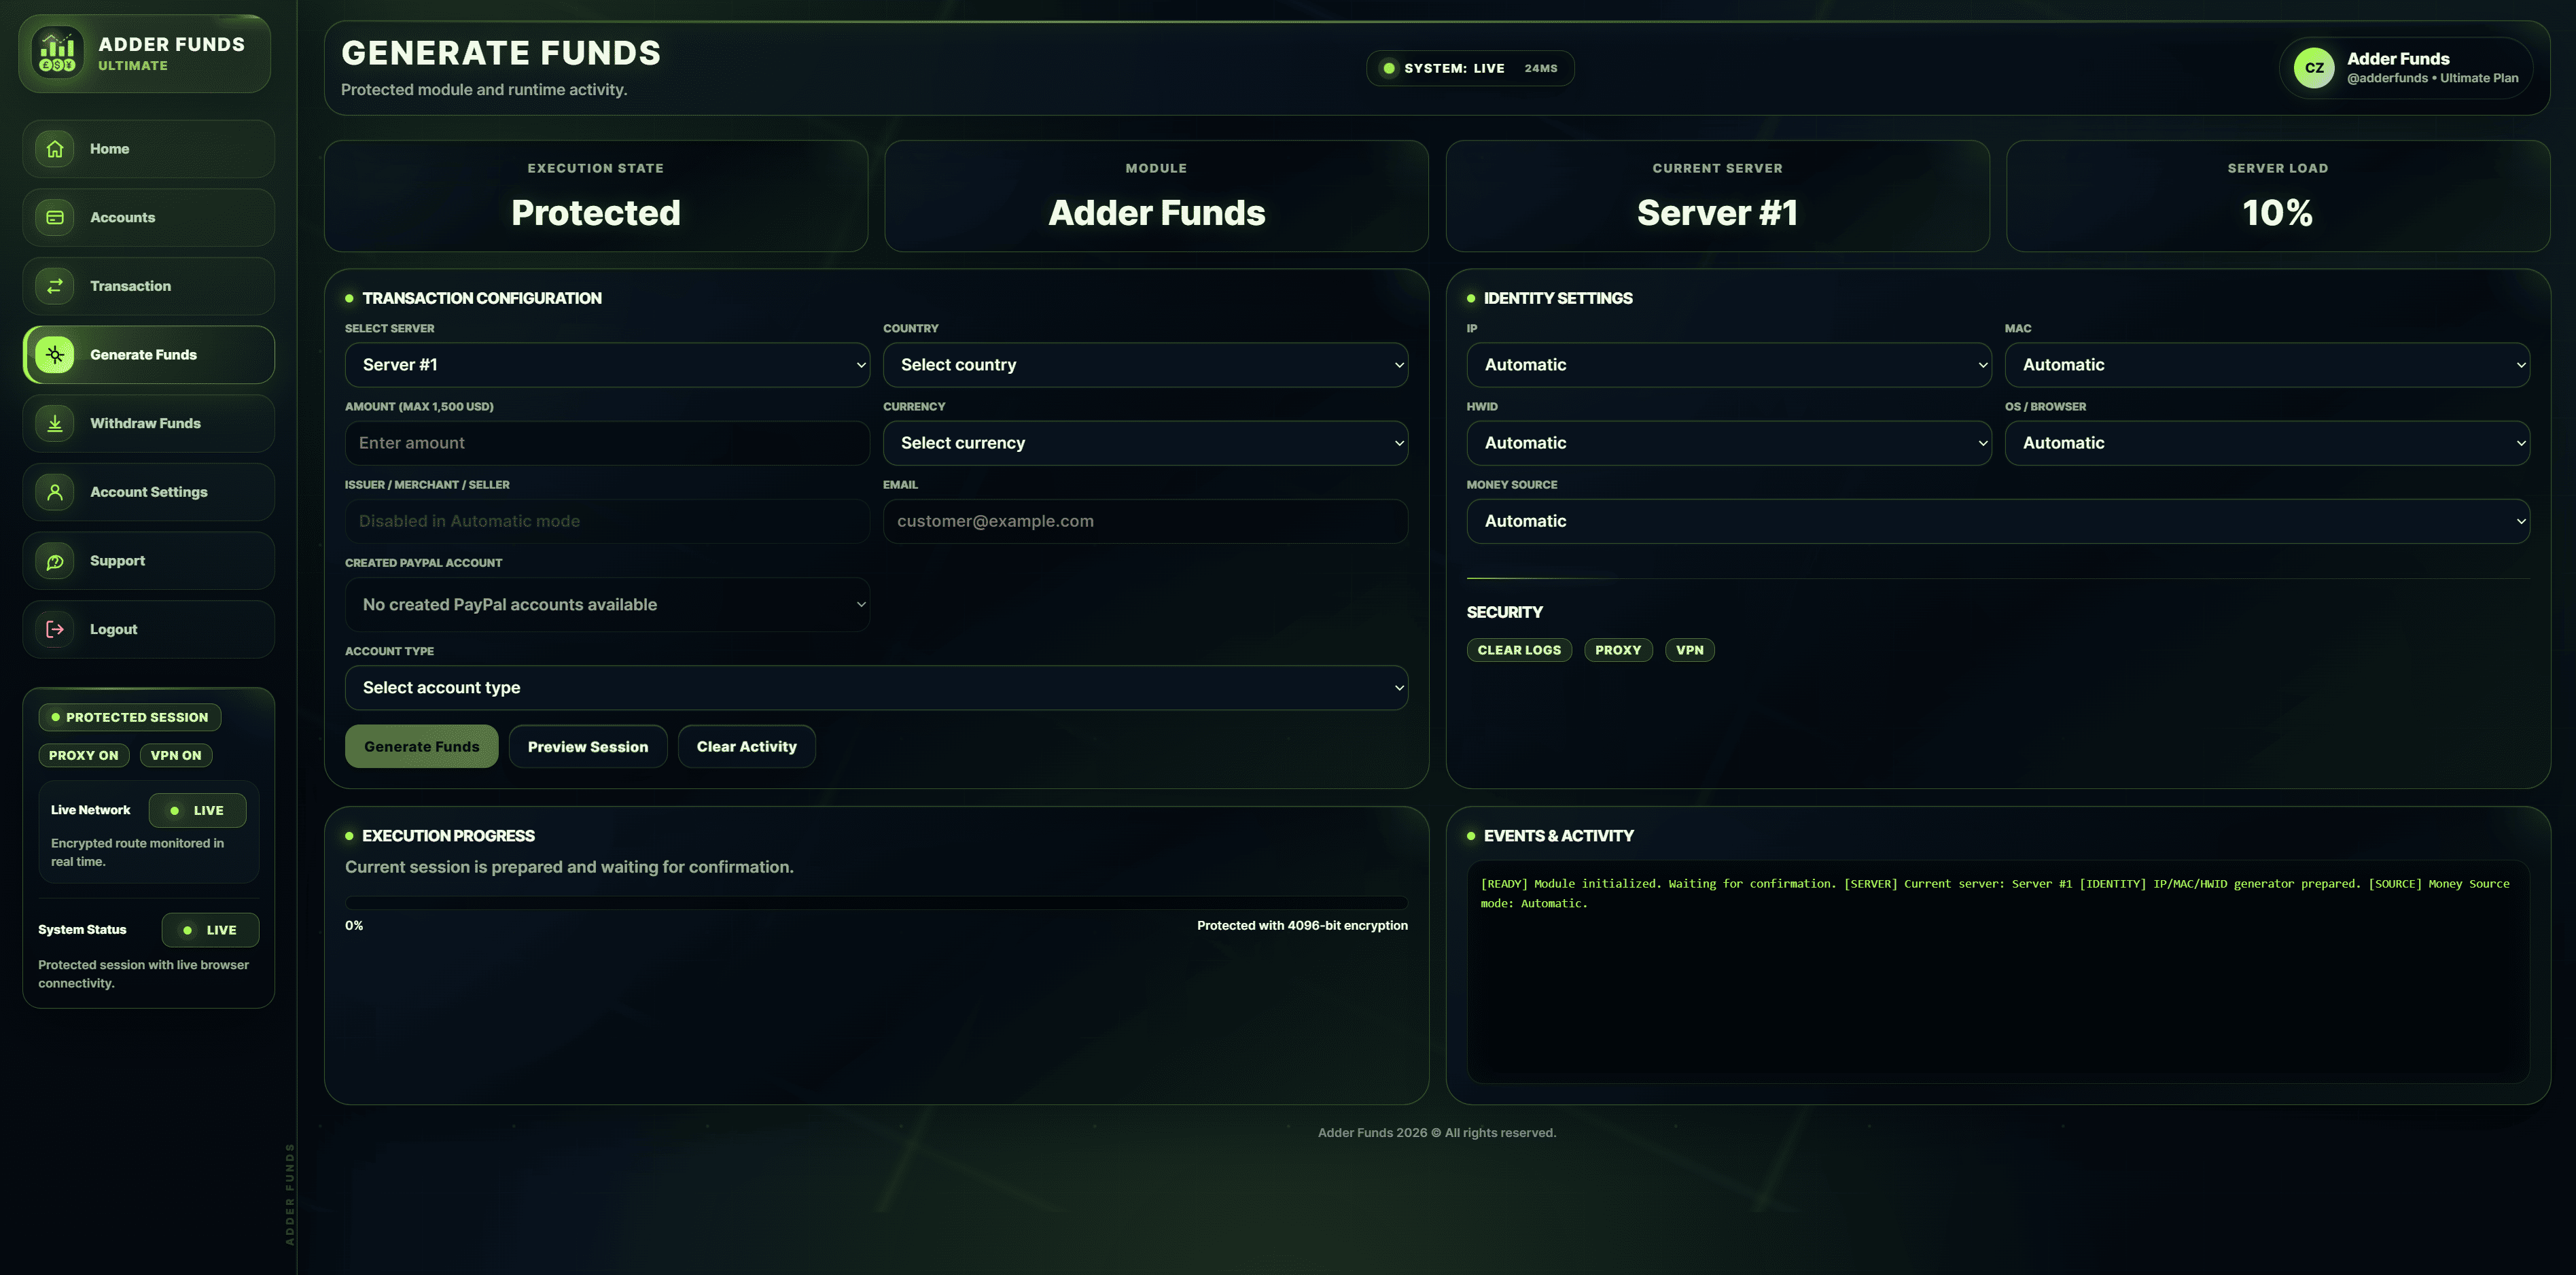Click the Enter amount field
Screen dimensions: 2576x1275
[607, 443]
